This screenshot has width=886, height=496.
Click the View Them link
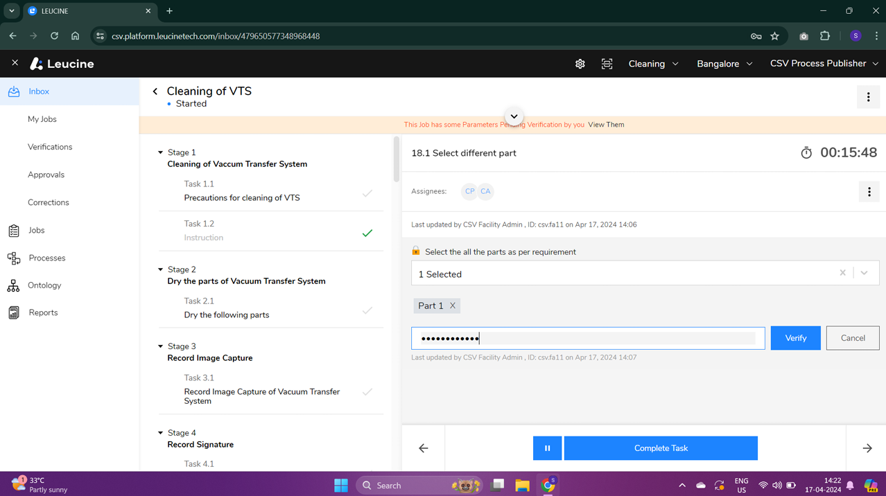606,125
